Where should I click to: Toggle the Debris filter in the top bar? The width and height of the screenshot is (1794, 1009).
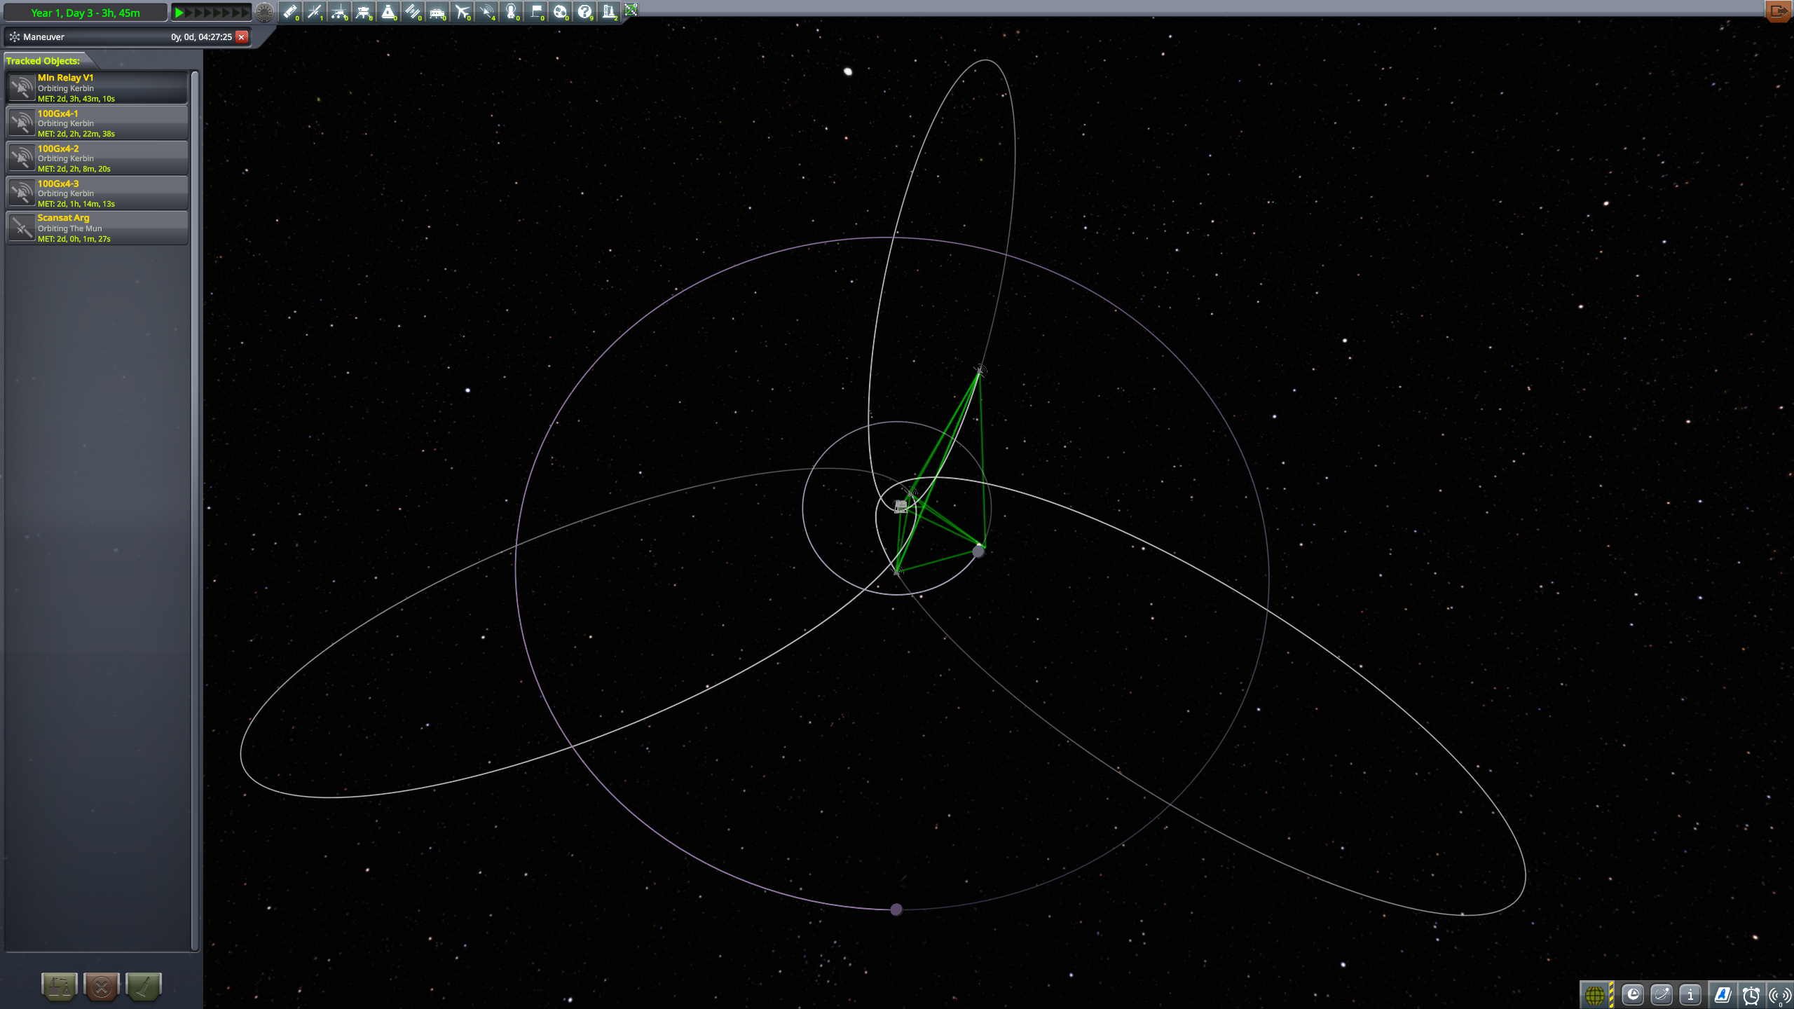point(289,11)
